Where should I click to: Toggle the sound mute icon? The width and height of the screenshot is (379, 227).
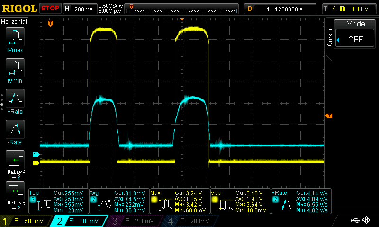[367, 220]
